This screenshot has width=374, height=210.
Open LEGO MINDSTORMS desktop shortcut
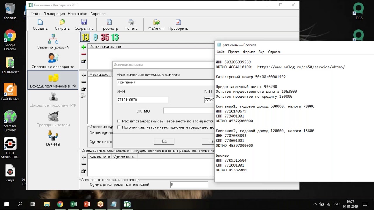10,148
